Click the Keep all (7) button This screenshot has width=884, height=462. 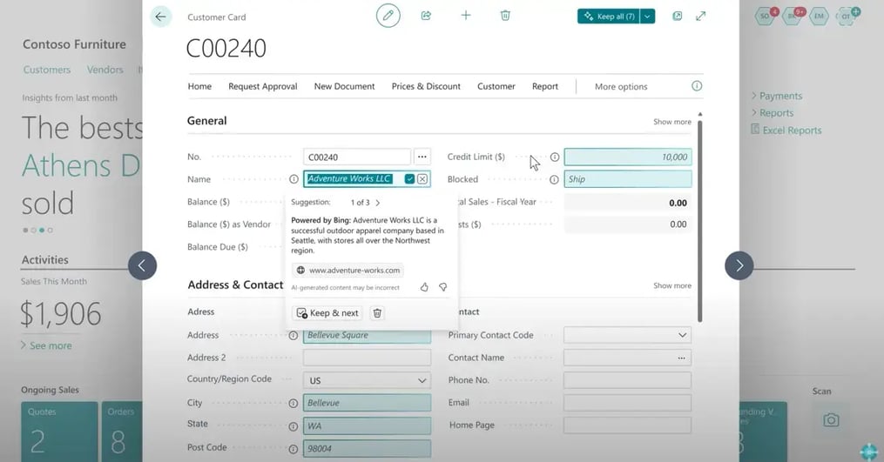[609, 17]
